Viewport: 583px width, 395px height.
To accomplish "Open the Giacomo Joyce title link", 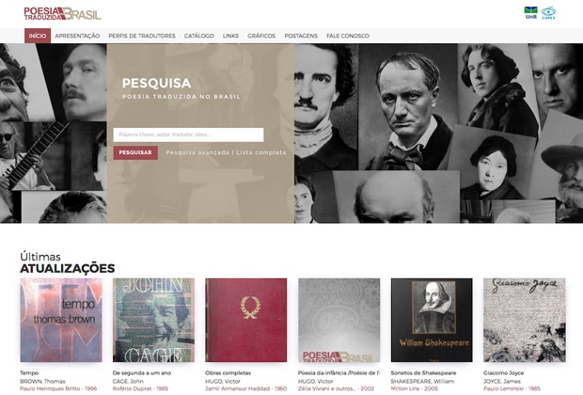I will [x=503, y=372].
